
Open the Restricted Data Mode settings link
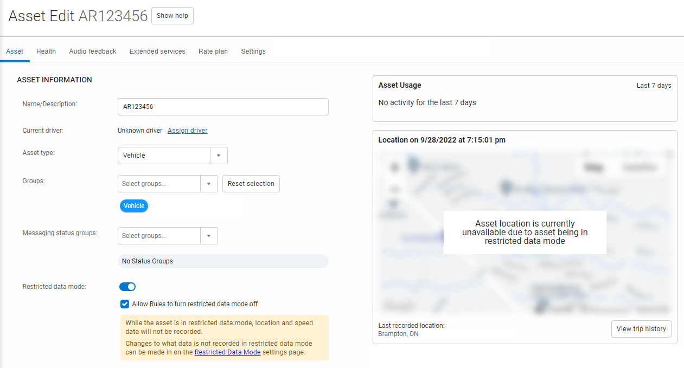point(227,352)
